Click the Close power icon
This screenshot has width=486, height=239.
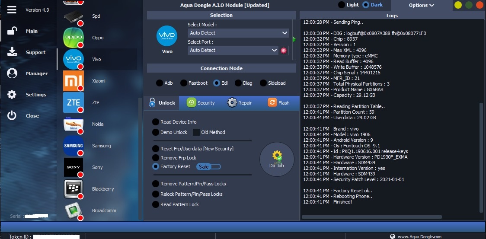click(x=12, y=116)
